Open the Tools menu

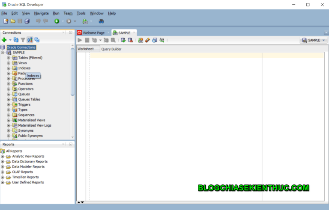tap(81, 13)
